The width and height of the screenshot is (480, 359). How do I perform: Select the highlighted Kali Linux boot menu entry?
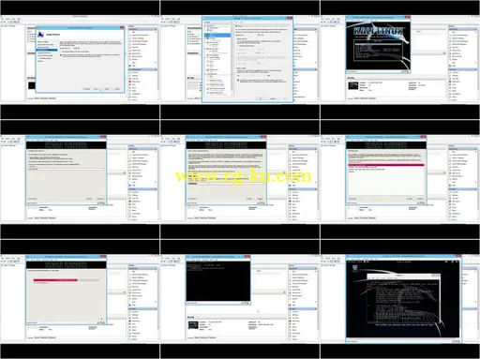pyautogui.click(x=378, y=45)
